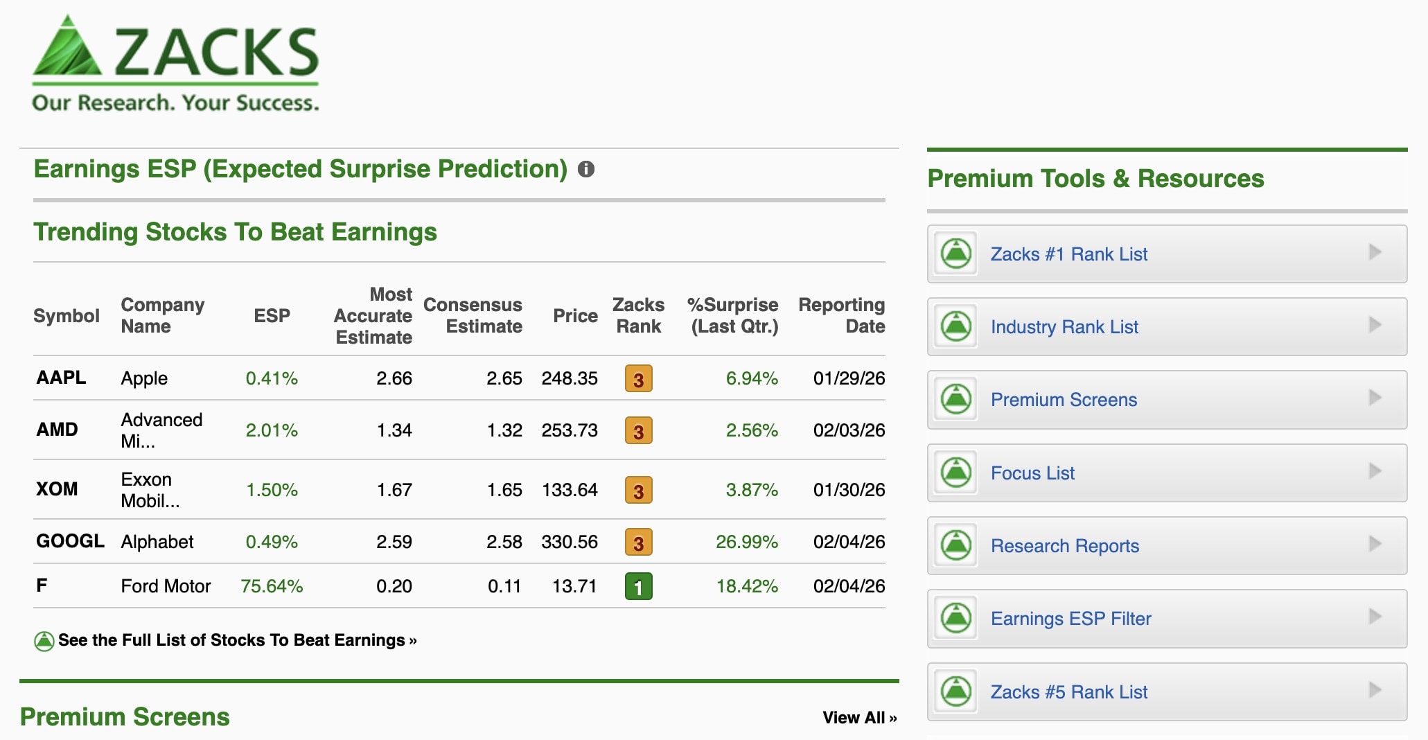Open the Full List of Stocks To Beat Earnings
The height and width of the screenshot is (740, 1428).
click(x=238, y=640)
